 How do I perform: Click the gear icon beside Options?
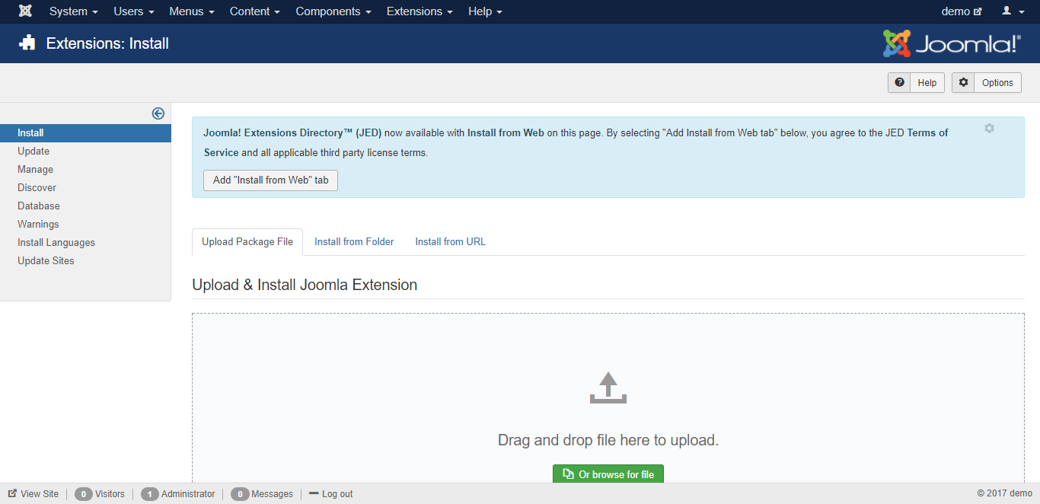[x=964, y=82]
